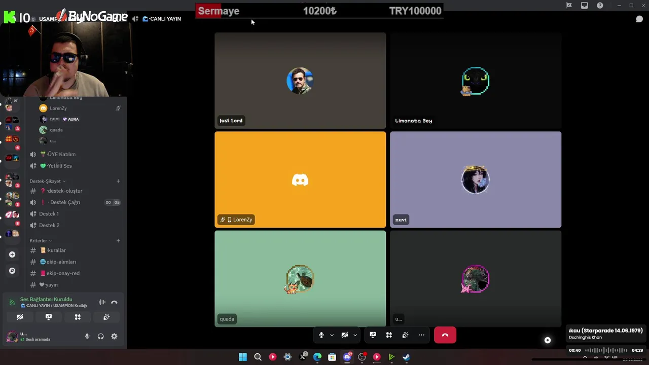The width and height of the screenshot is (649, 365).
Task: Show the voice channel chat bubble
Action: [x=639, y=19]
